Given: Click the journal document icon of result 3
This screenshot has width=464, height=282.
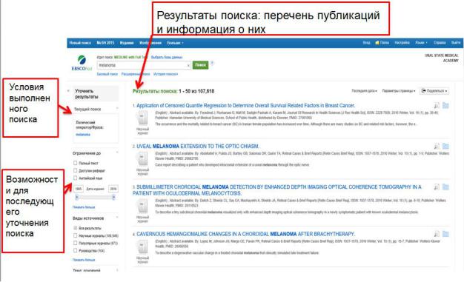Looking at the screenshot, I should [x=142, y=207].
